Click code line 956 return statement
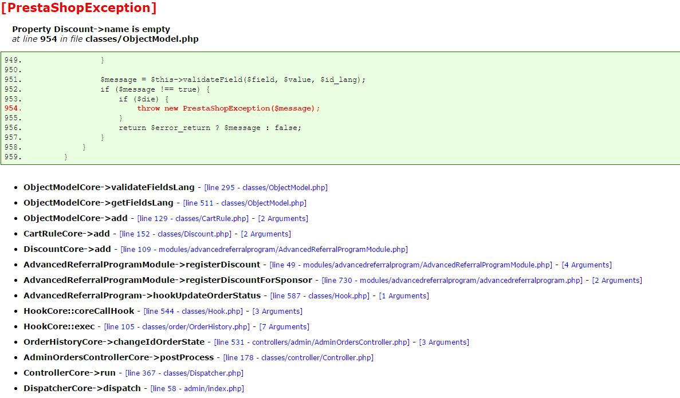Image resolution: width=680 pixels, height=398 pixels. tap(210, 128)
